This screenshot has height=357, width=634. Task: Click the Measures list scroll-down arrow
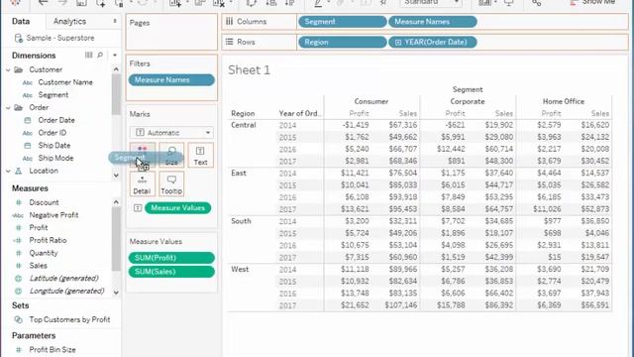tap(116, 293)
